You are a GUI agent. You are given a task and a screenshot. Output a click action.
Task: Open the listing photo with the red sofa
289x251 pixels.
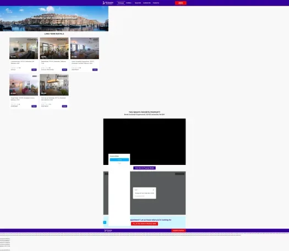(24, 85)
